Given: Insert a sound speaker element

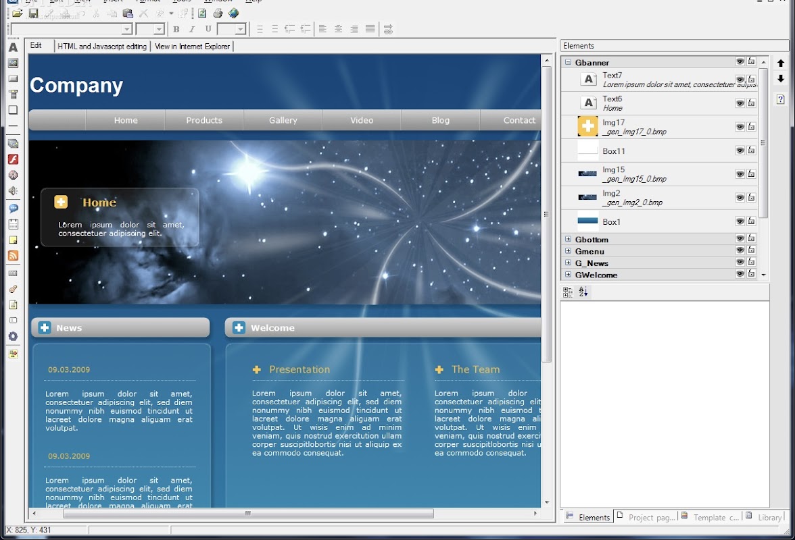Looking at the screenshot, I should click(x=14, y=191).
